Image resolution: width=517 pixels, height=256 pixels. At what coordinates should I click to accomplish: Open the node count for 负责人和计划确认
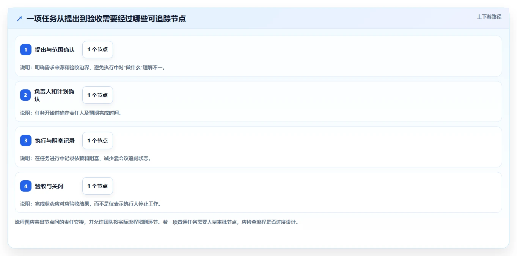tap(97, 95)
